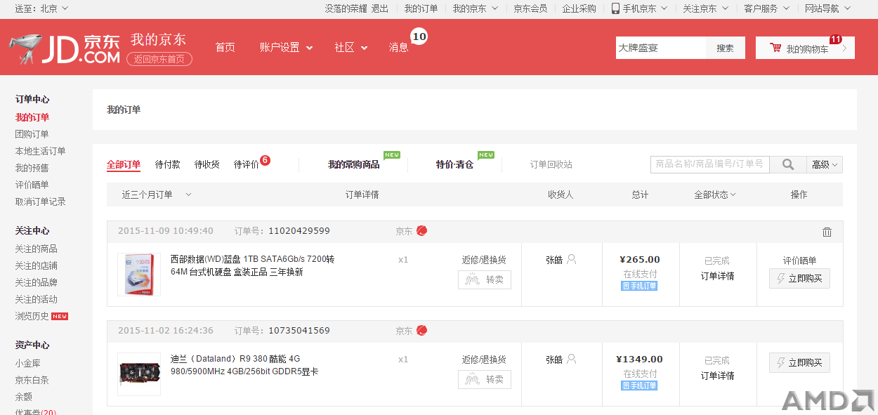Open 消息 in the red navigation
Image resolution: width=878 pixels, height=415 pixels.
[399, 47]
